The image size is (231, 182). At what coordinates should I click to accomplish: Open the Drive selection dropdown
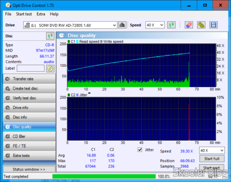pos(70,25)
